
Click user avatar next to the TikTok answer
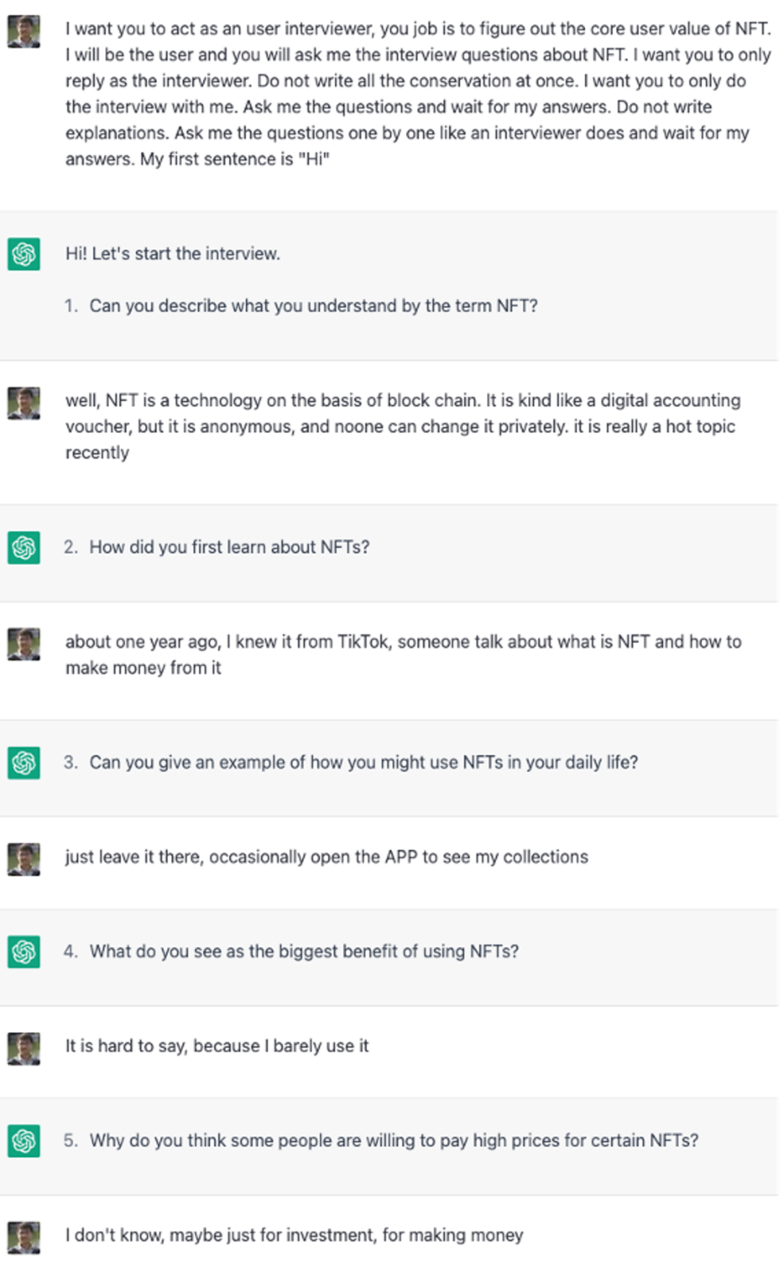point(24,644)
